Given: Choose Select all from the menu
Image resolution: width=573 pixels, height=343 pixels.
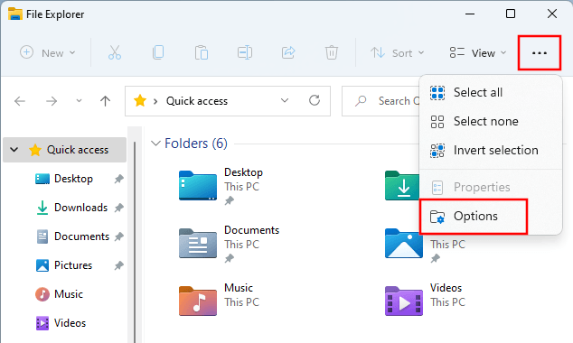Looking at the screenshot, I should [491, 92].
